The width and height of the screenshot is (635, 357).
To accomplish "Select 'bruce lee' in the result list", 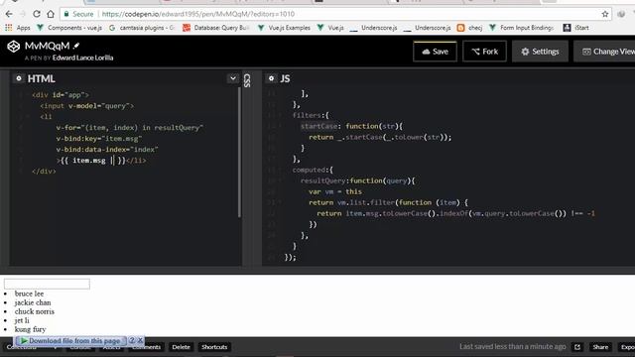I will tap(29, 294).
